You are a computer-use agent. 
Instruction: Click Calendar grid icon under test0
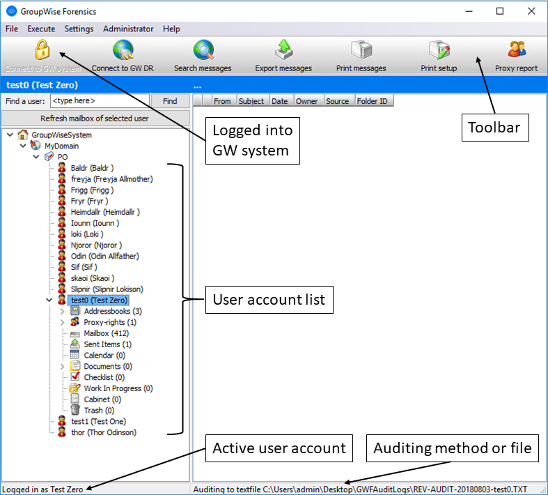point(75,355)
